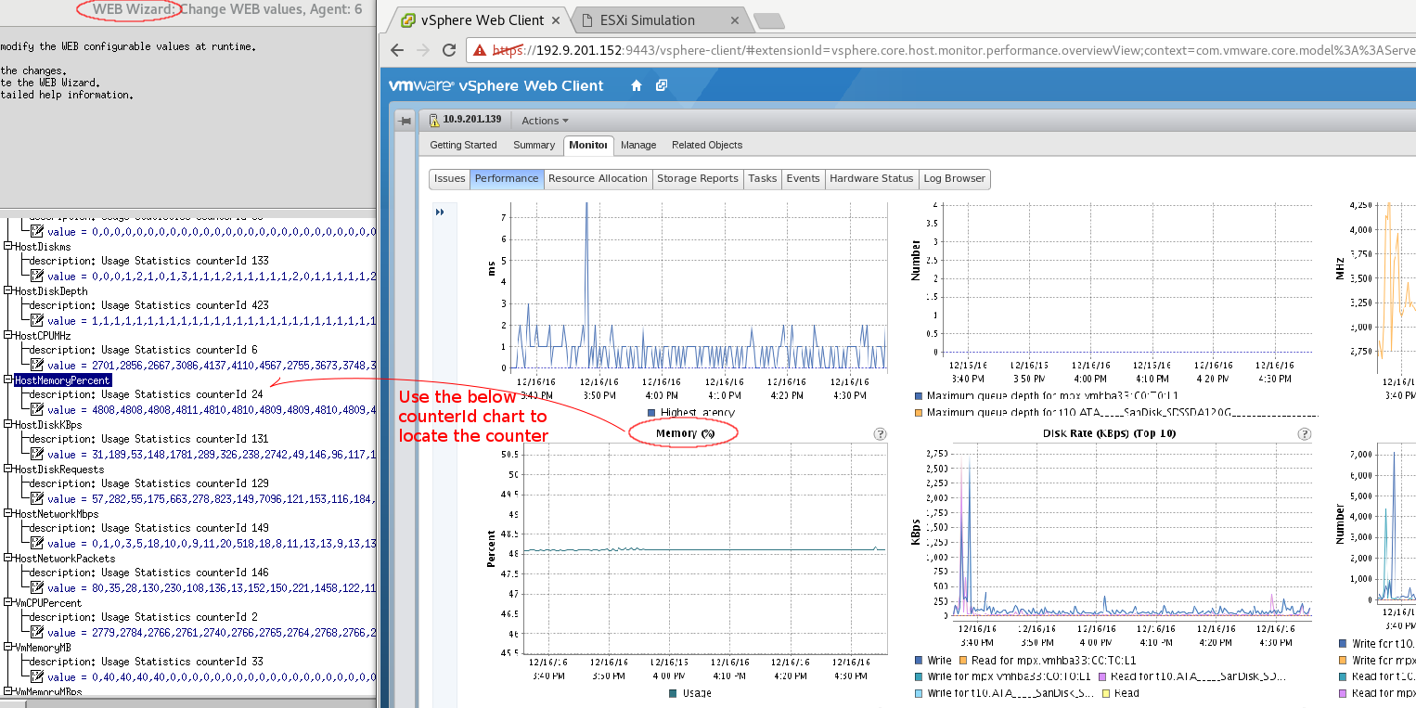
Task: Click the edit icon for the HostMemoryPercent value
Action: tap(37, 409)
